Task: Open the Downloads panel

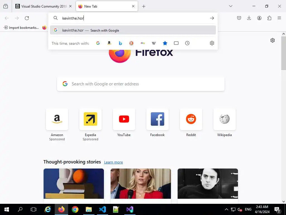Action: tap(249, 18)
